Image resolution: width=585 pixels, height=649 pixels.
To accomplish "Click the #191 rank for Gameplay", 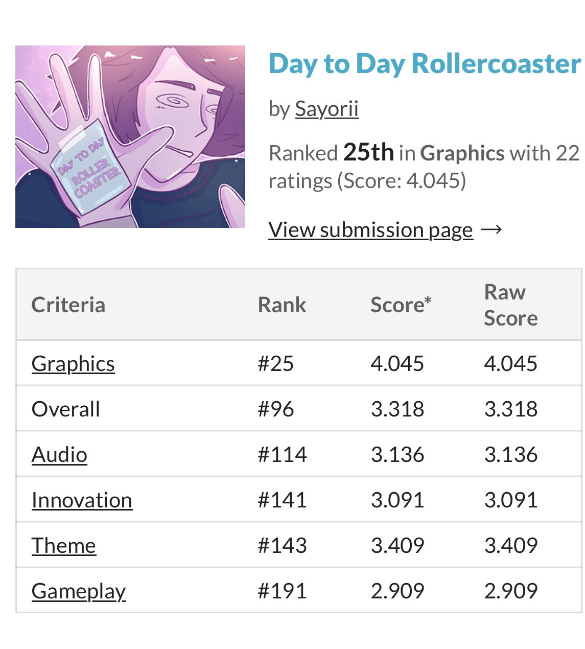I will [x=283, y=591].
